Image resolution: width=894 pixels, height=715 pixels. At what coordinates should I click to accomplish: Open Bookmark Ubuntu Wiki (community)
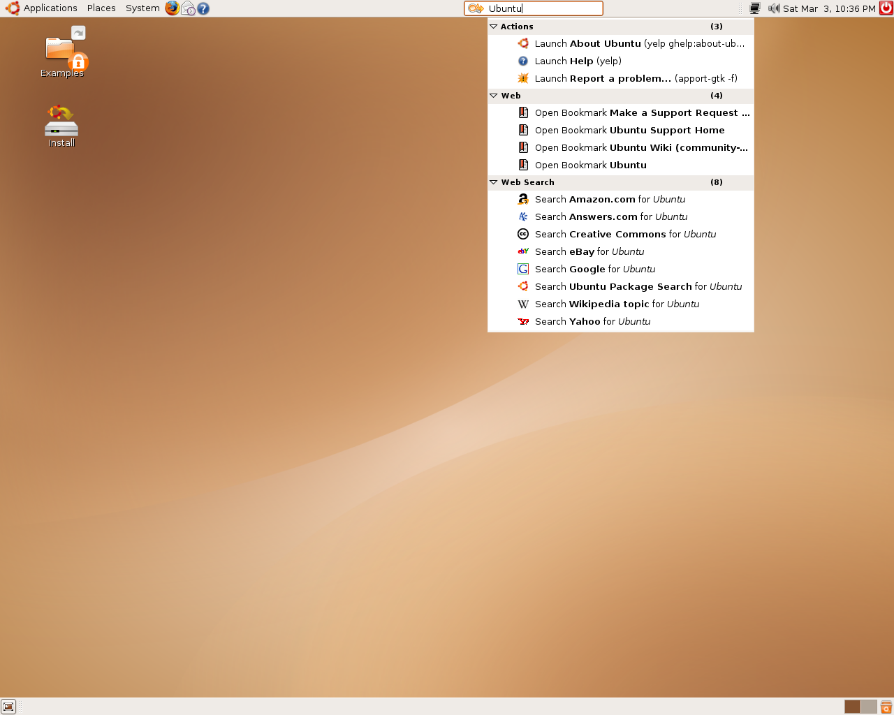click(x=621, y=147)
